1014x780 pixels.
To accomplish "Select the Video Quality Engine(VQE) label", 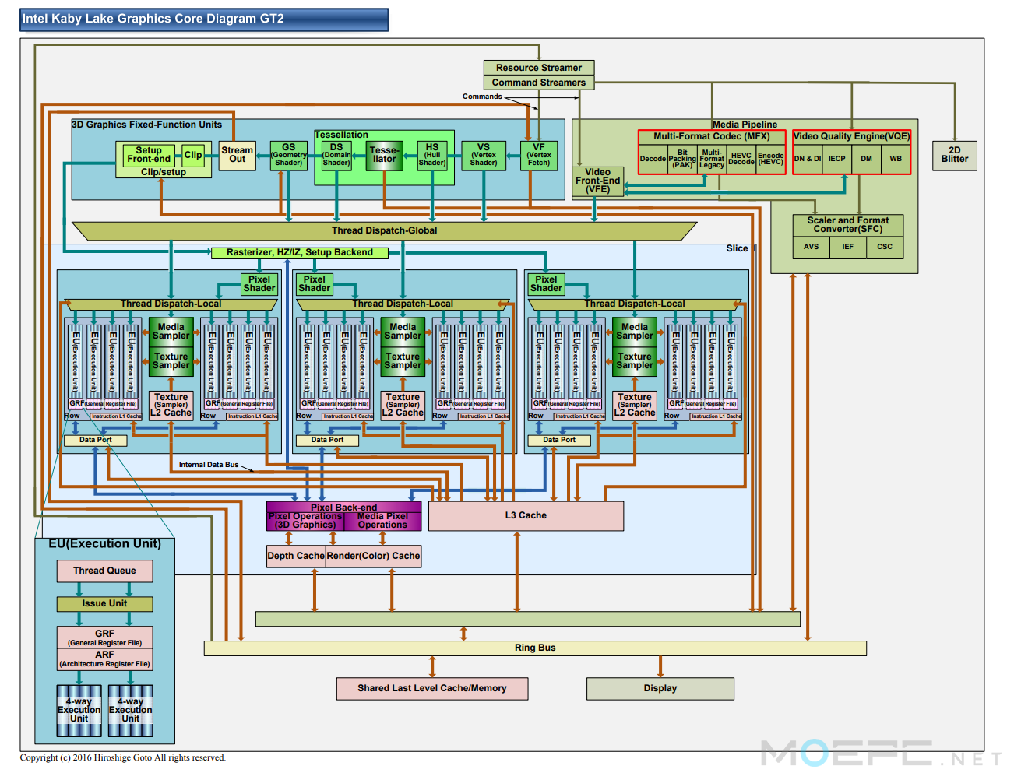I will pyautogui.click(x=852, y=136).
